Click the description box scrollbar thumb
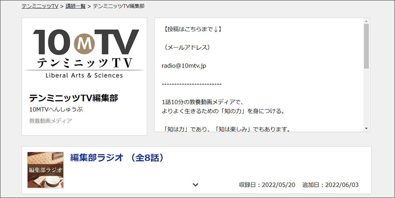The width and height of the screenshot is (395, 198). (366, 46)
